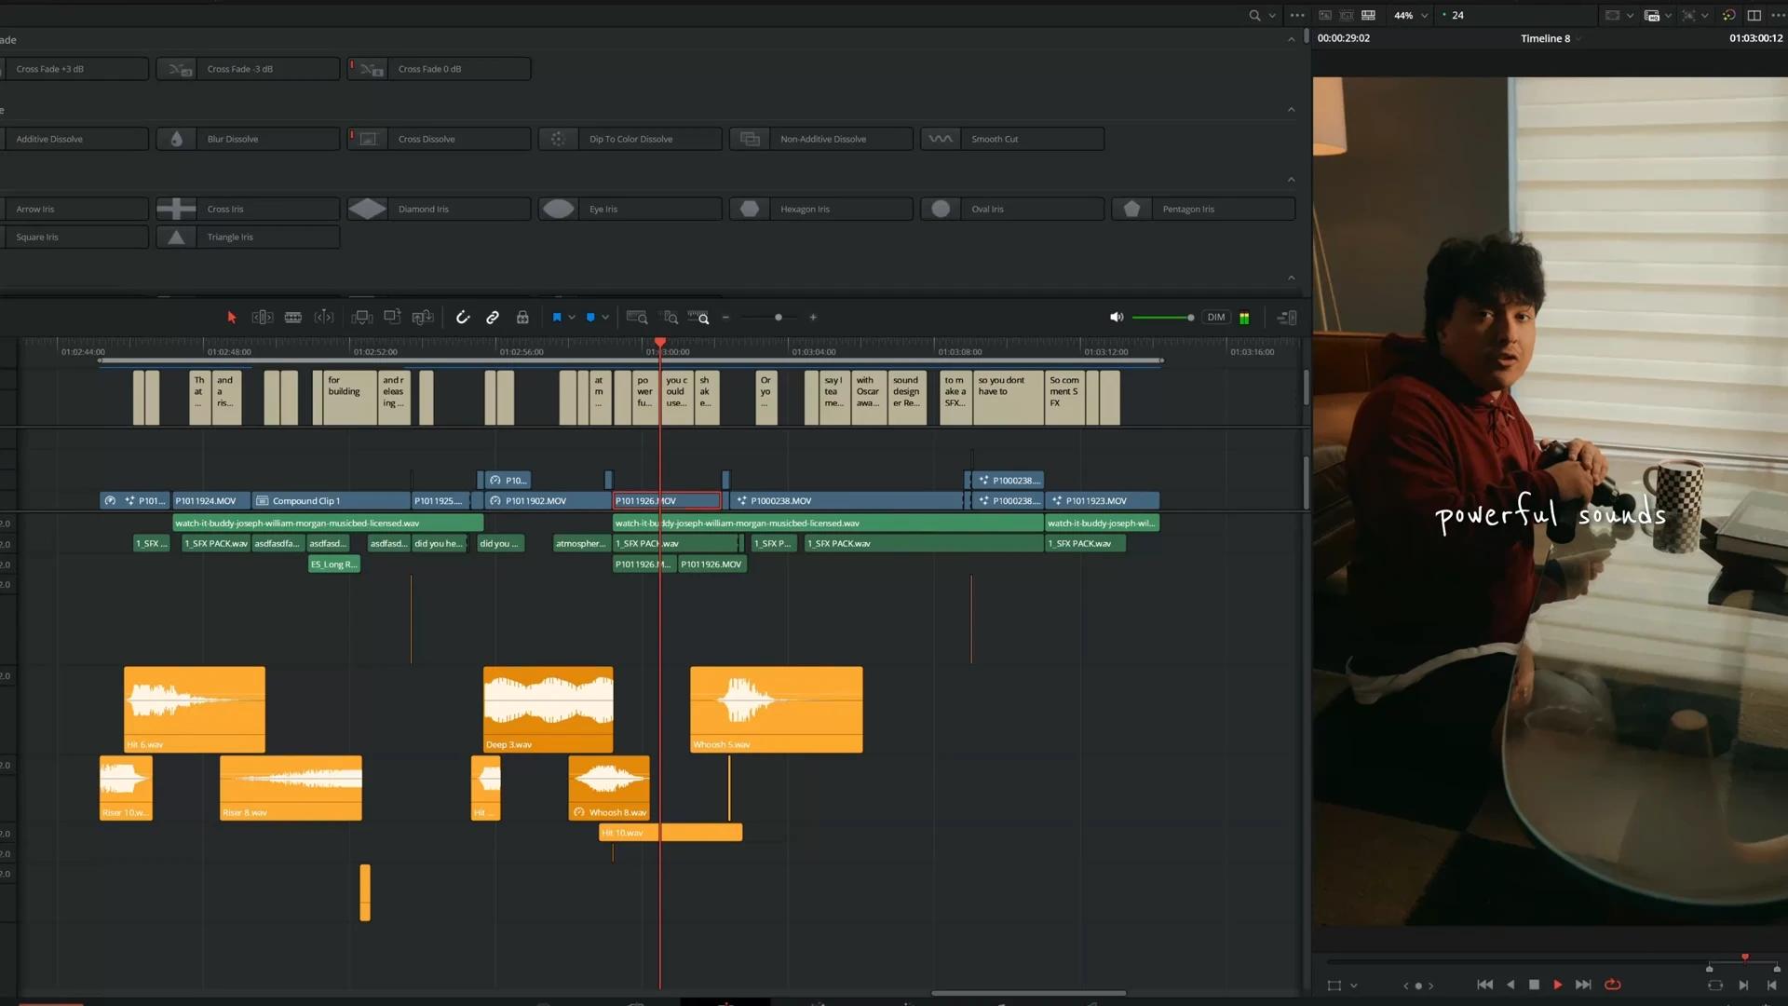Select the Cross Dissolve transition

coord(440,139)
